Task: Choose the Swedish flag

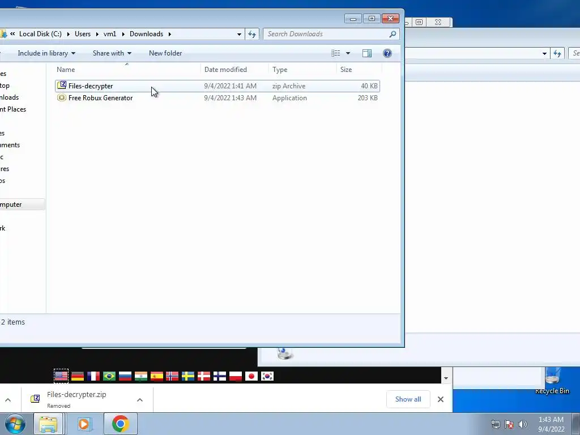Action: click(188, 376)
